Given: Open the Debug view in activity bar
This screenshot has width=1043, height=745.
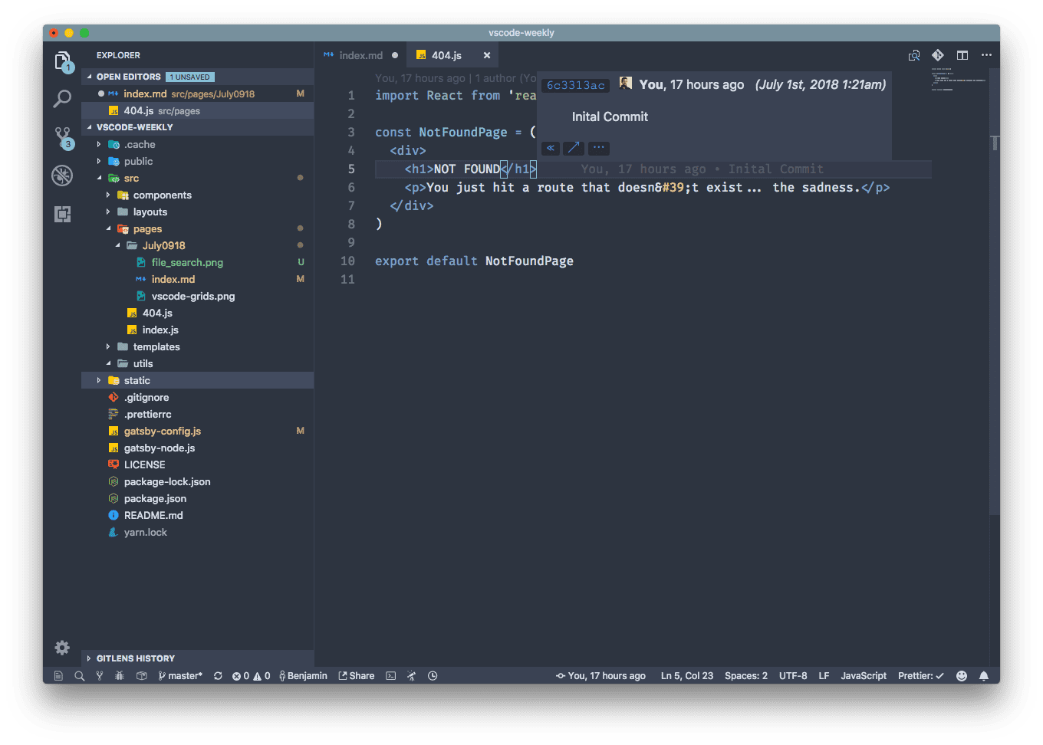Looking at the screenshot, I should [62, 176].
